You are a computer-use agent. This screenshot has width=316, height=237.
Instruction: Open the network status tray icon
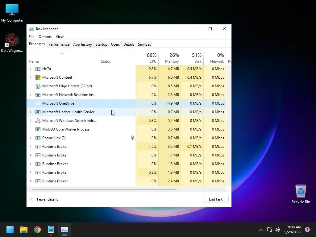coord(270,230)
